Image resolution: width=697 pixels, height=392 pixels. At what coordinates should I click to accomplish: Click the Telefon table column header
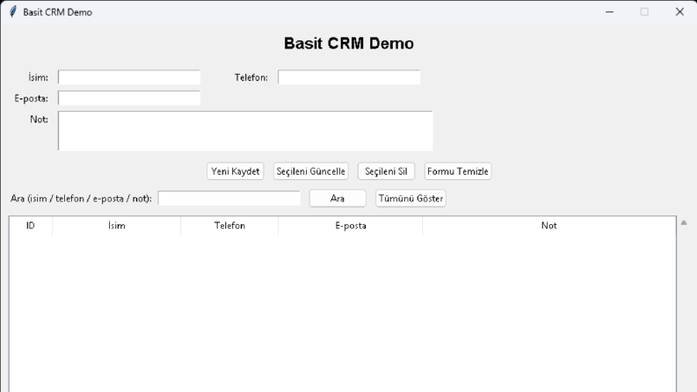click(229, 225)
